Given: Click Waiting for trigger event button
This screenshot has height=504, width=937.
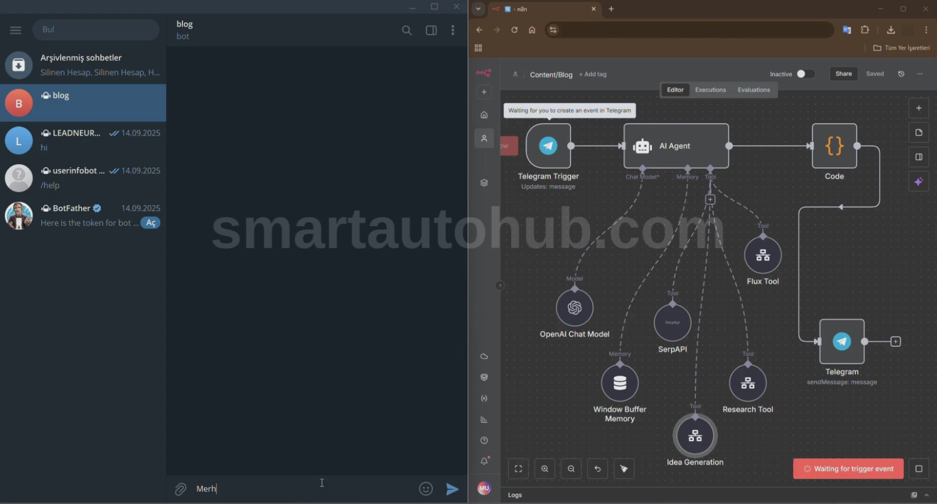Looking at the screenshot, I should click(x=848, y=469).
